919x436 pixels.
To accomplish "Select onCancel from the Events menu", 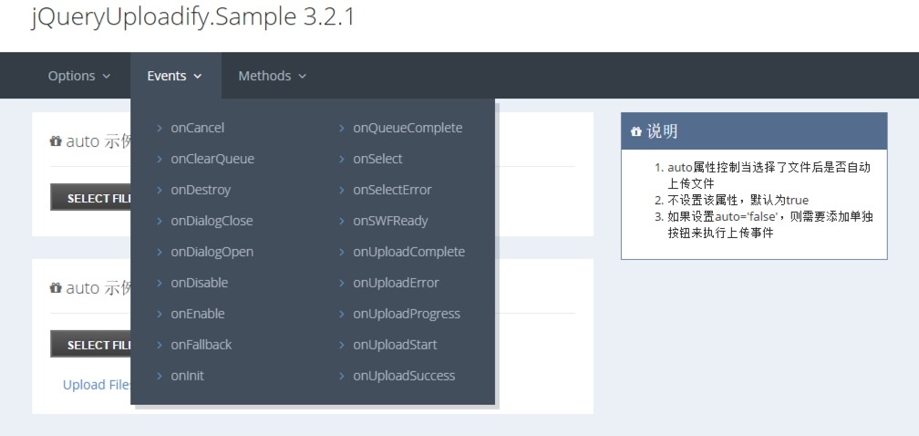I will tap(198, 128).
